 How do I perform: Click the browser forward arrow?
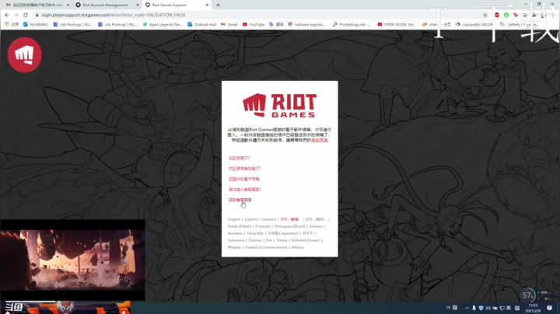tap(16, 15)
